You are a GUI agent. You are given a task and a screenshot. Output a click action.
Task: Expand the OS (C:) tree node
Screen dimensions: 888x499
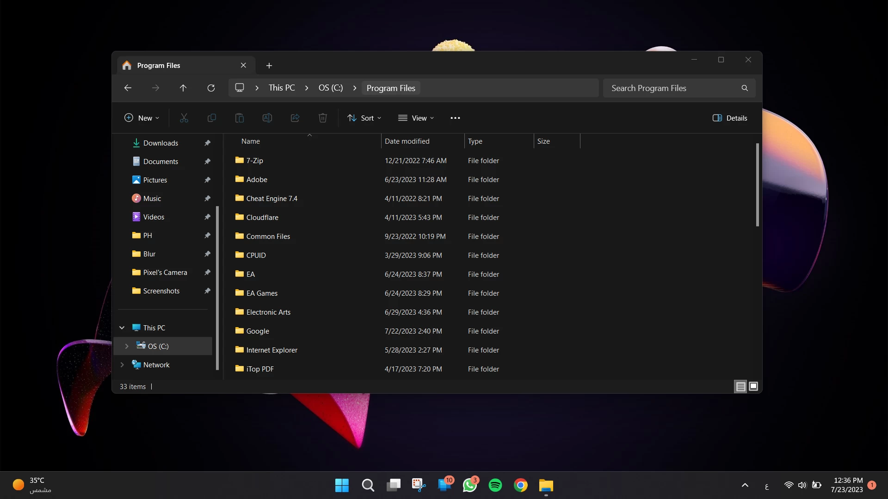click(127, 346)
